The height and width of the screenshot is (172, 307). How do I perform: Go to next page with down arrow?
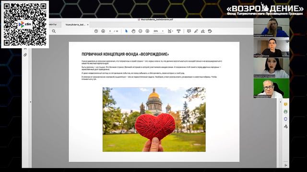[103, 31]
